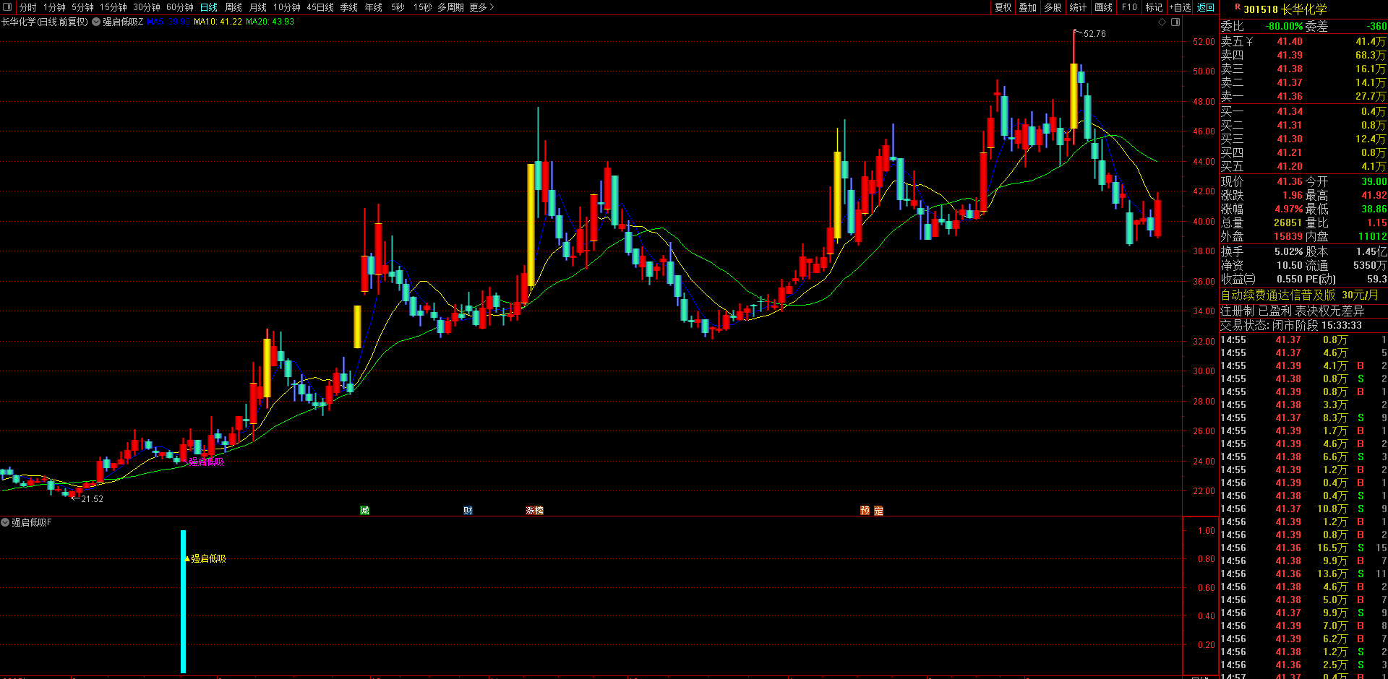Select the 15秒 period
This screenshot has height=679, width=1388.
pos(423,7)
